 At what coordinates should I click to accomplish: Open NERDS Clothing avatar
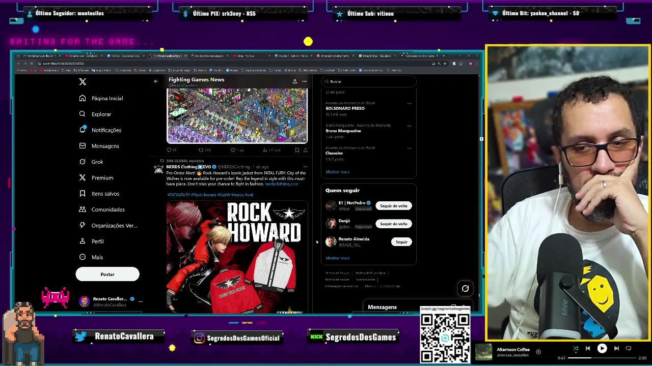pos(159,169)
